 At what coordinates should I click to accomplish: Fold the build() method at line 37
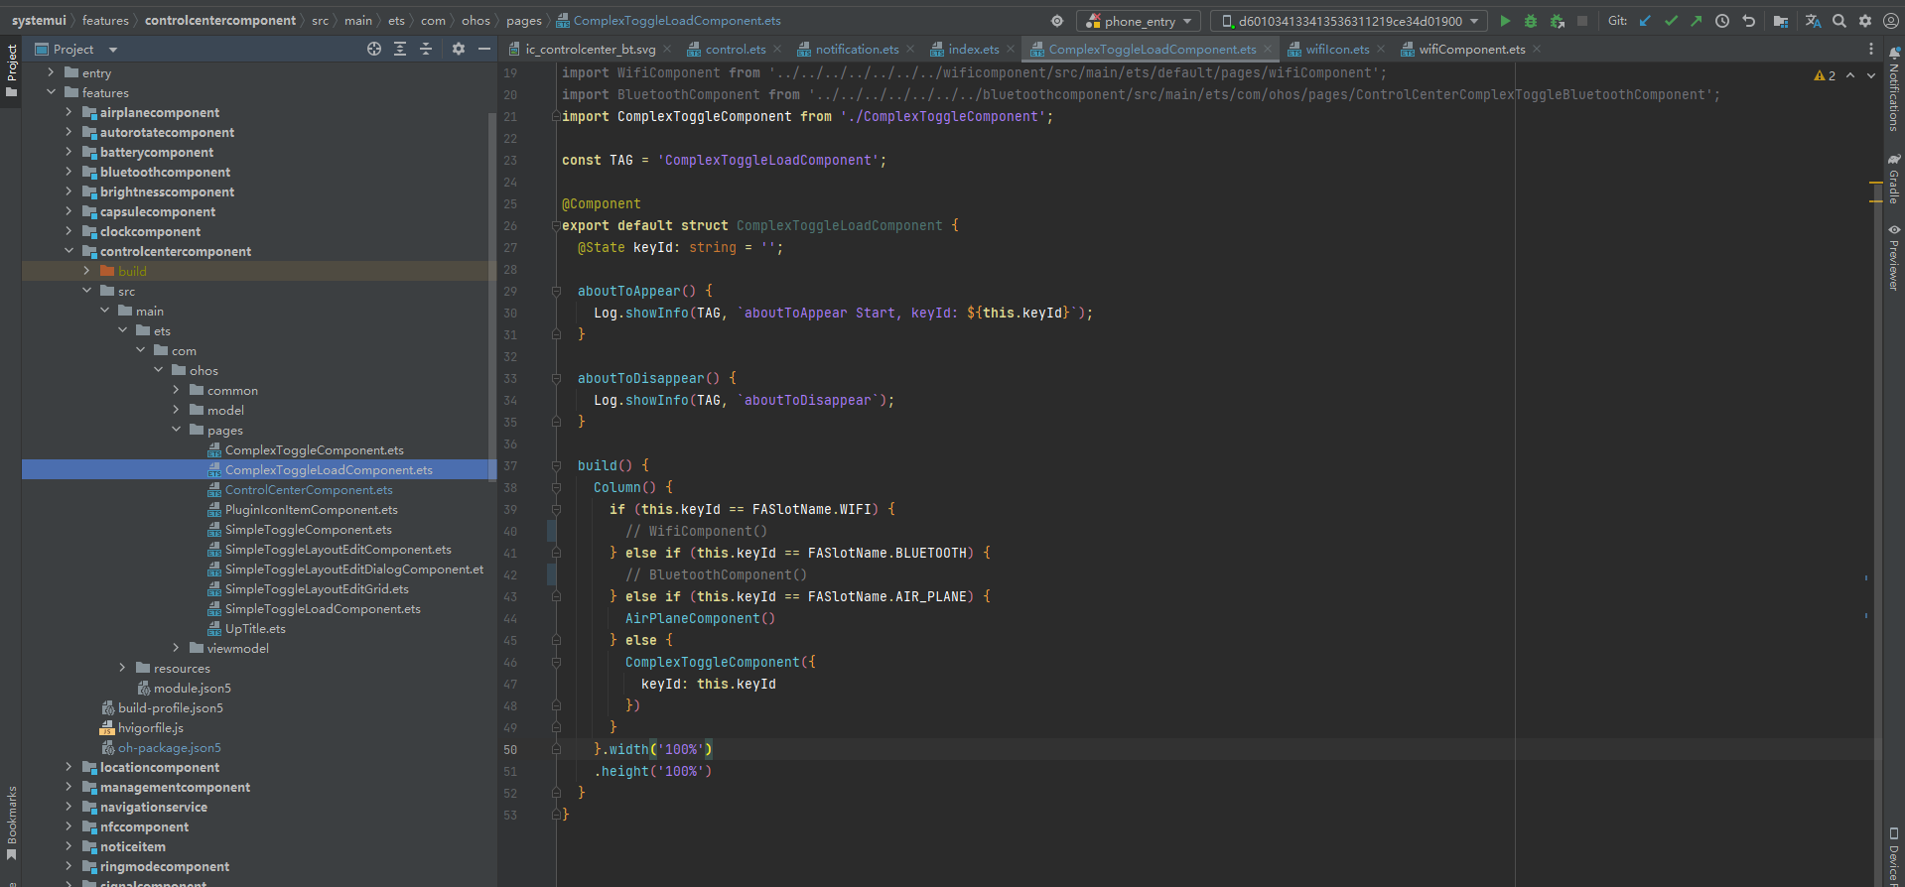pyautogui.click(x=556, y=465)
